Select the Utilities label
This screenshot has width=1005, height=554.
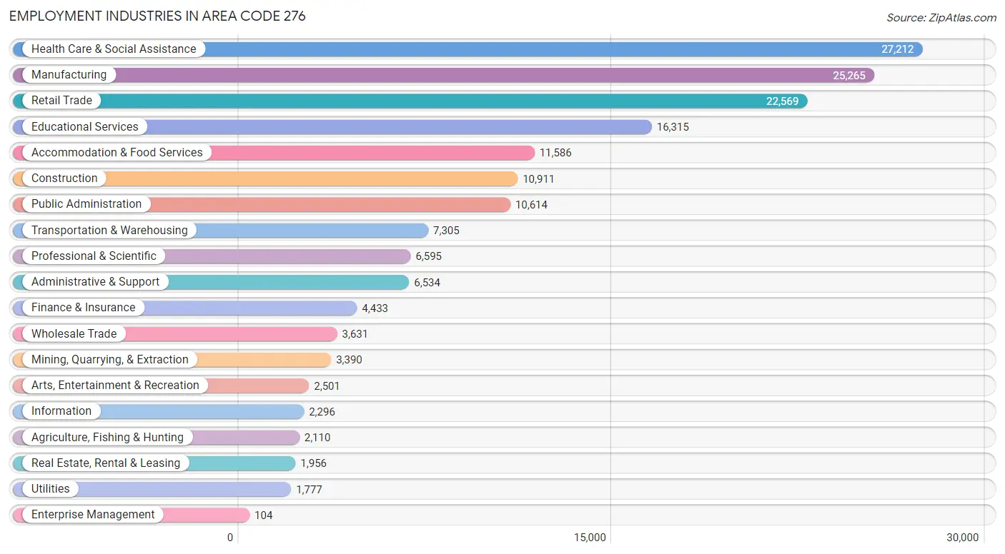(x=51, y=488)
